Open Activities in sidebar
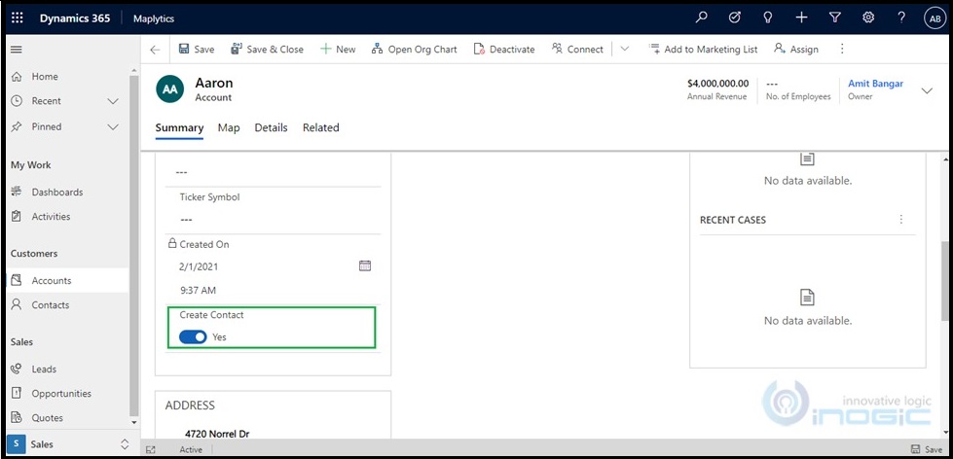Screen dimensions: 953x459 pyautogui.click(x=67, y=217)
